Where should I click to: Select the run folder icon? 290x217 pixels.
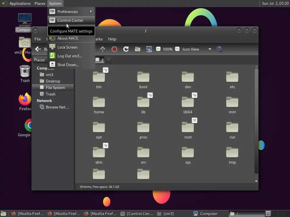click(232, 127)
